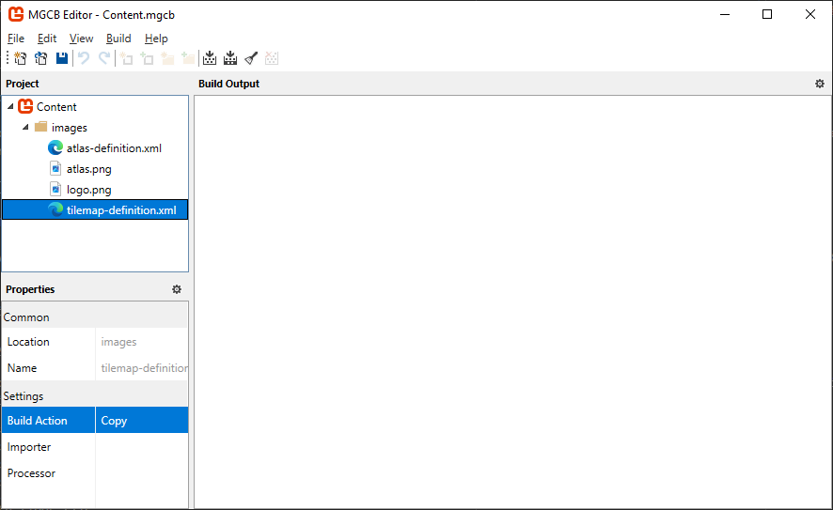Click the Redo toolbar arrow
Screen dimensions: 833x510
coord(104,58)
